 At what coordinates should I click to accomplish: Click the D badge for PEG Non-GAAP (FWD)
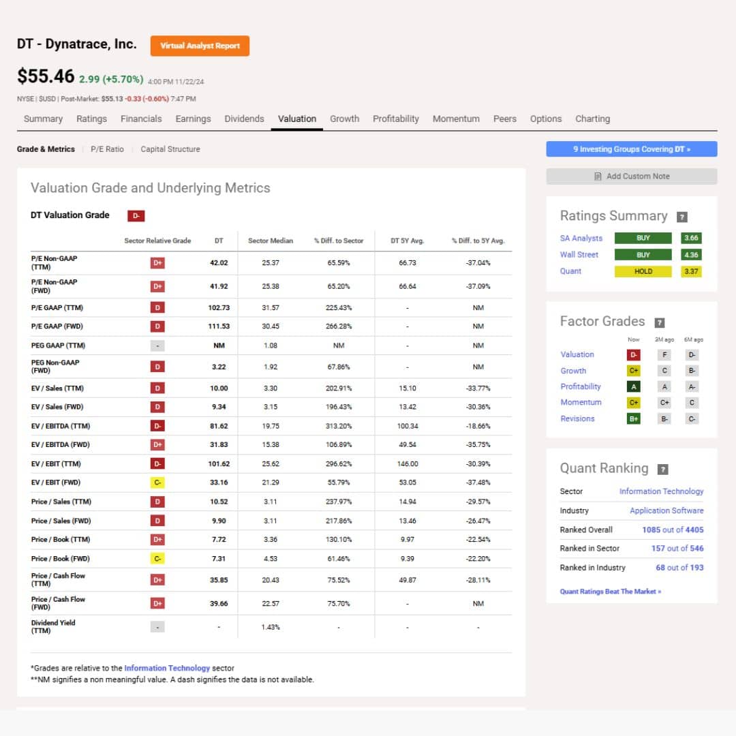(157, 367)
